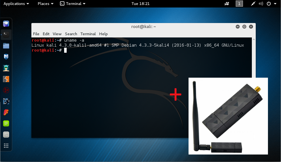Open the Terminal menu in the menu bar
The image size is (281, 162).
click(88, 34)
